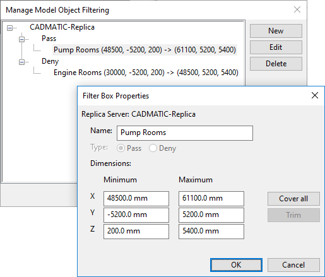The height and width of the screenshot is (277, 325).
Task: Select the Pass tree node
Action: (49, 38)
